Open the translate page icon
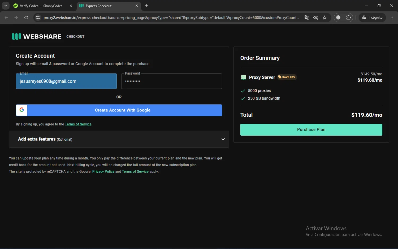Image resolution: width=398 pixels, height=249 pixels. 307,18
